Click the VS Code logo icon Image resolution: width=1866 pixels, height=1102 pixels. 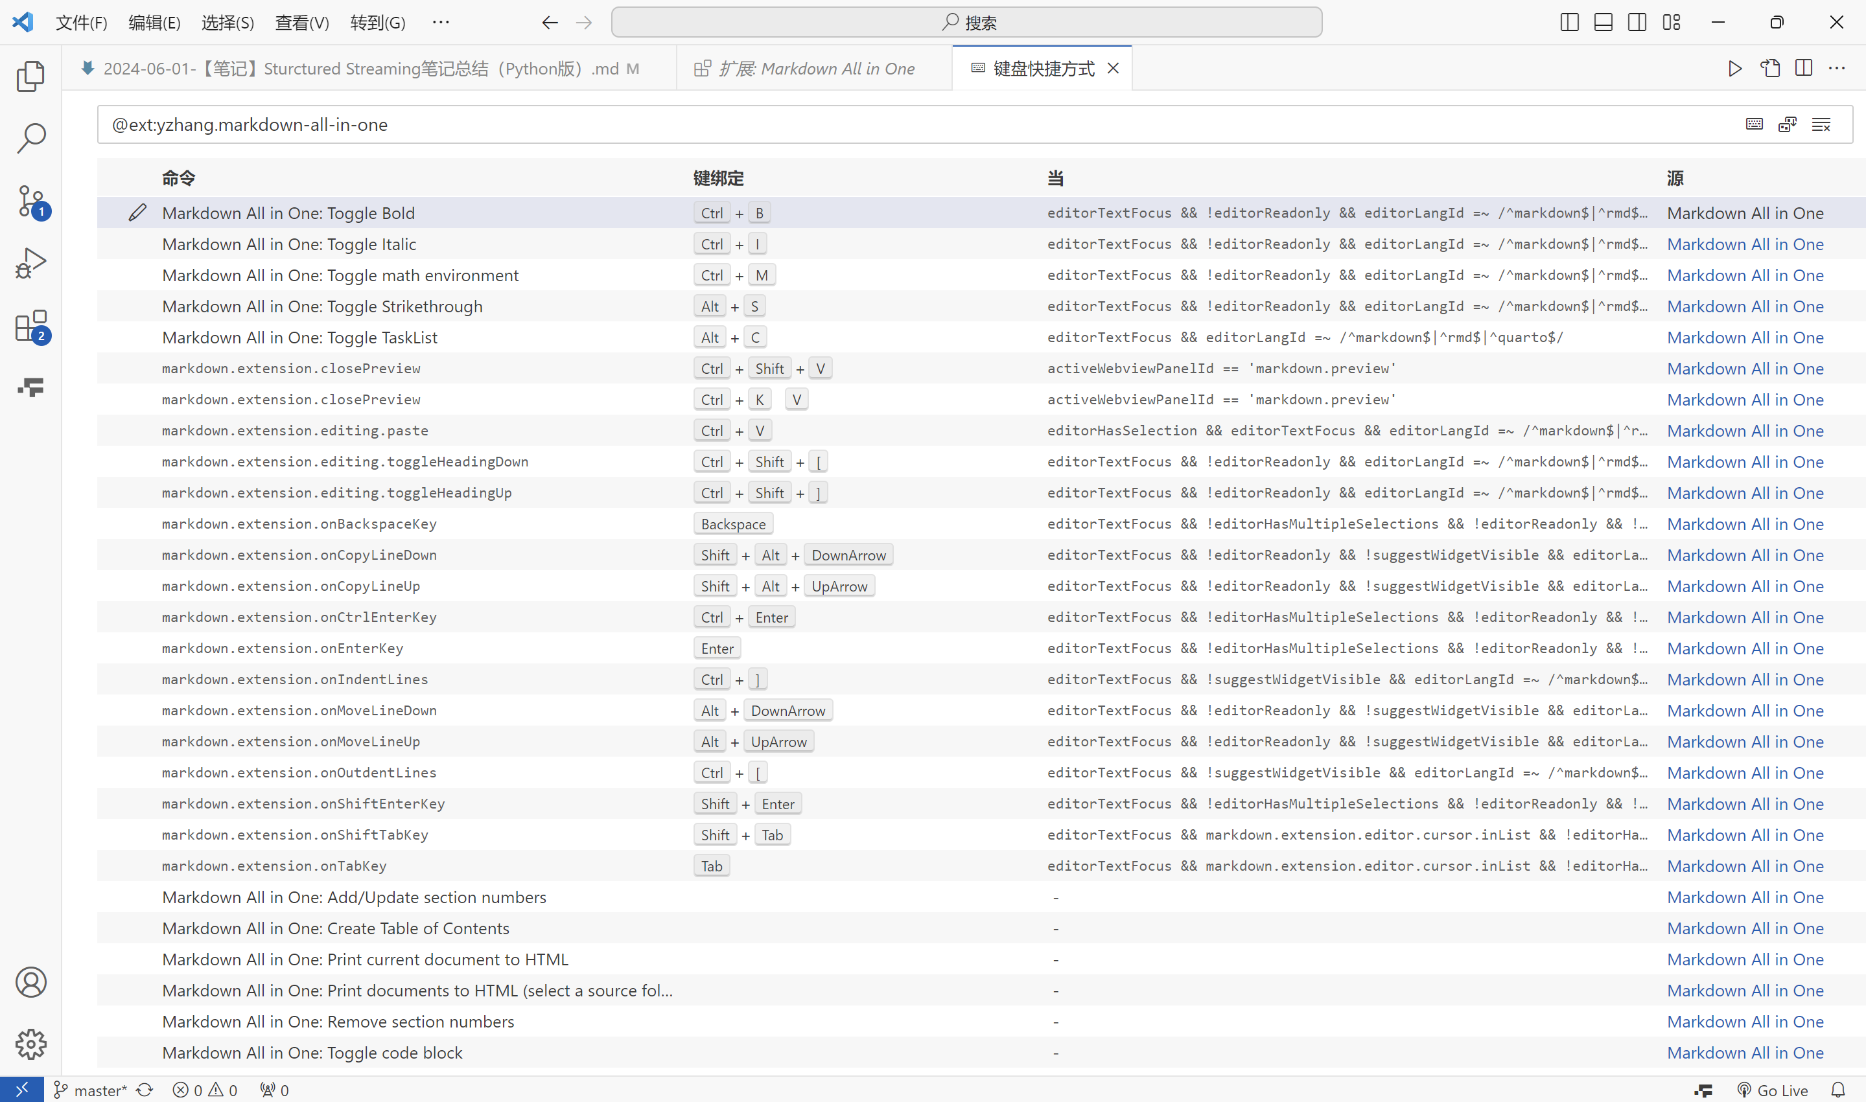click(23, 21)
